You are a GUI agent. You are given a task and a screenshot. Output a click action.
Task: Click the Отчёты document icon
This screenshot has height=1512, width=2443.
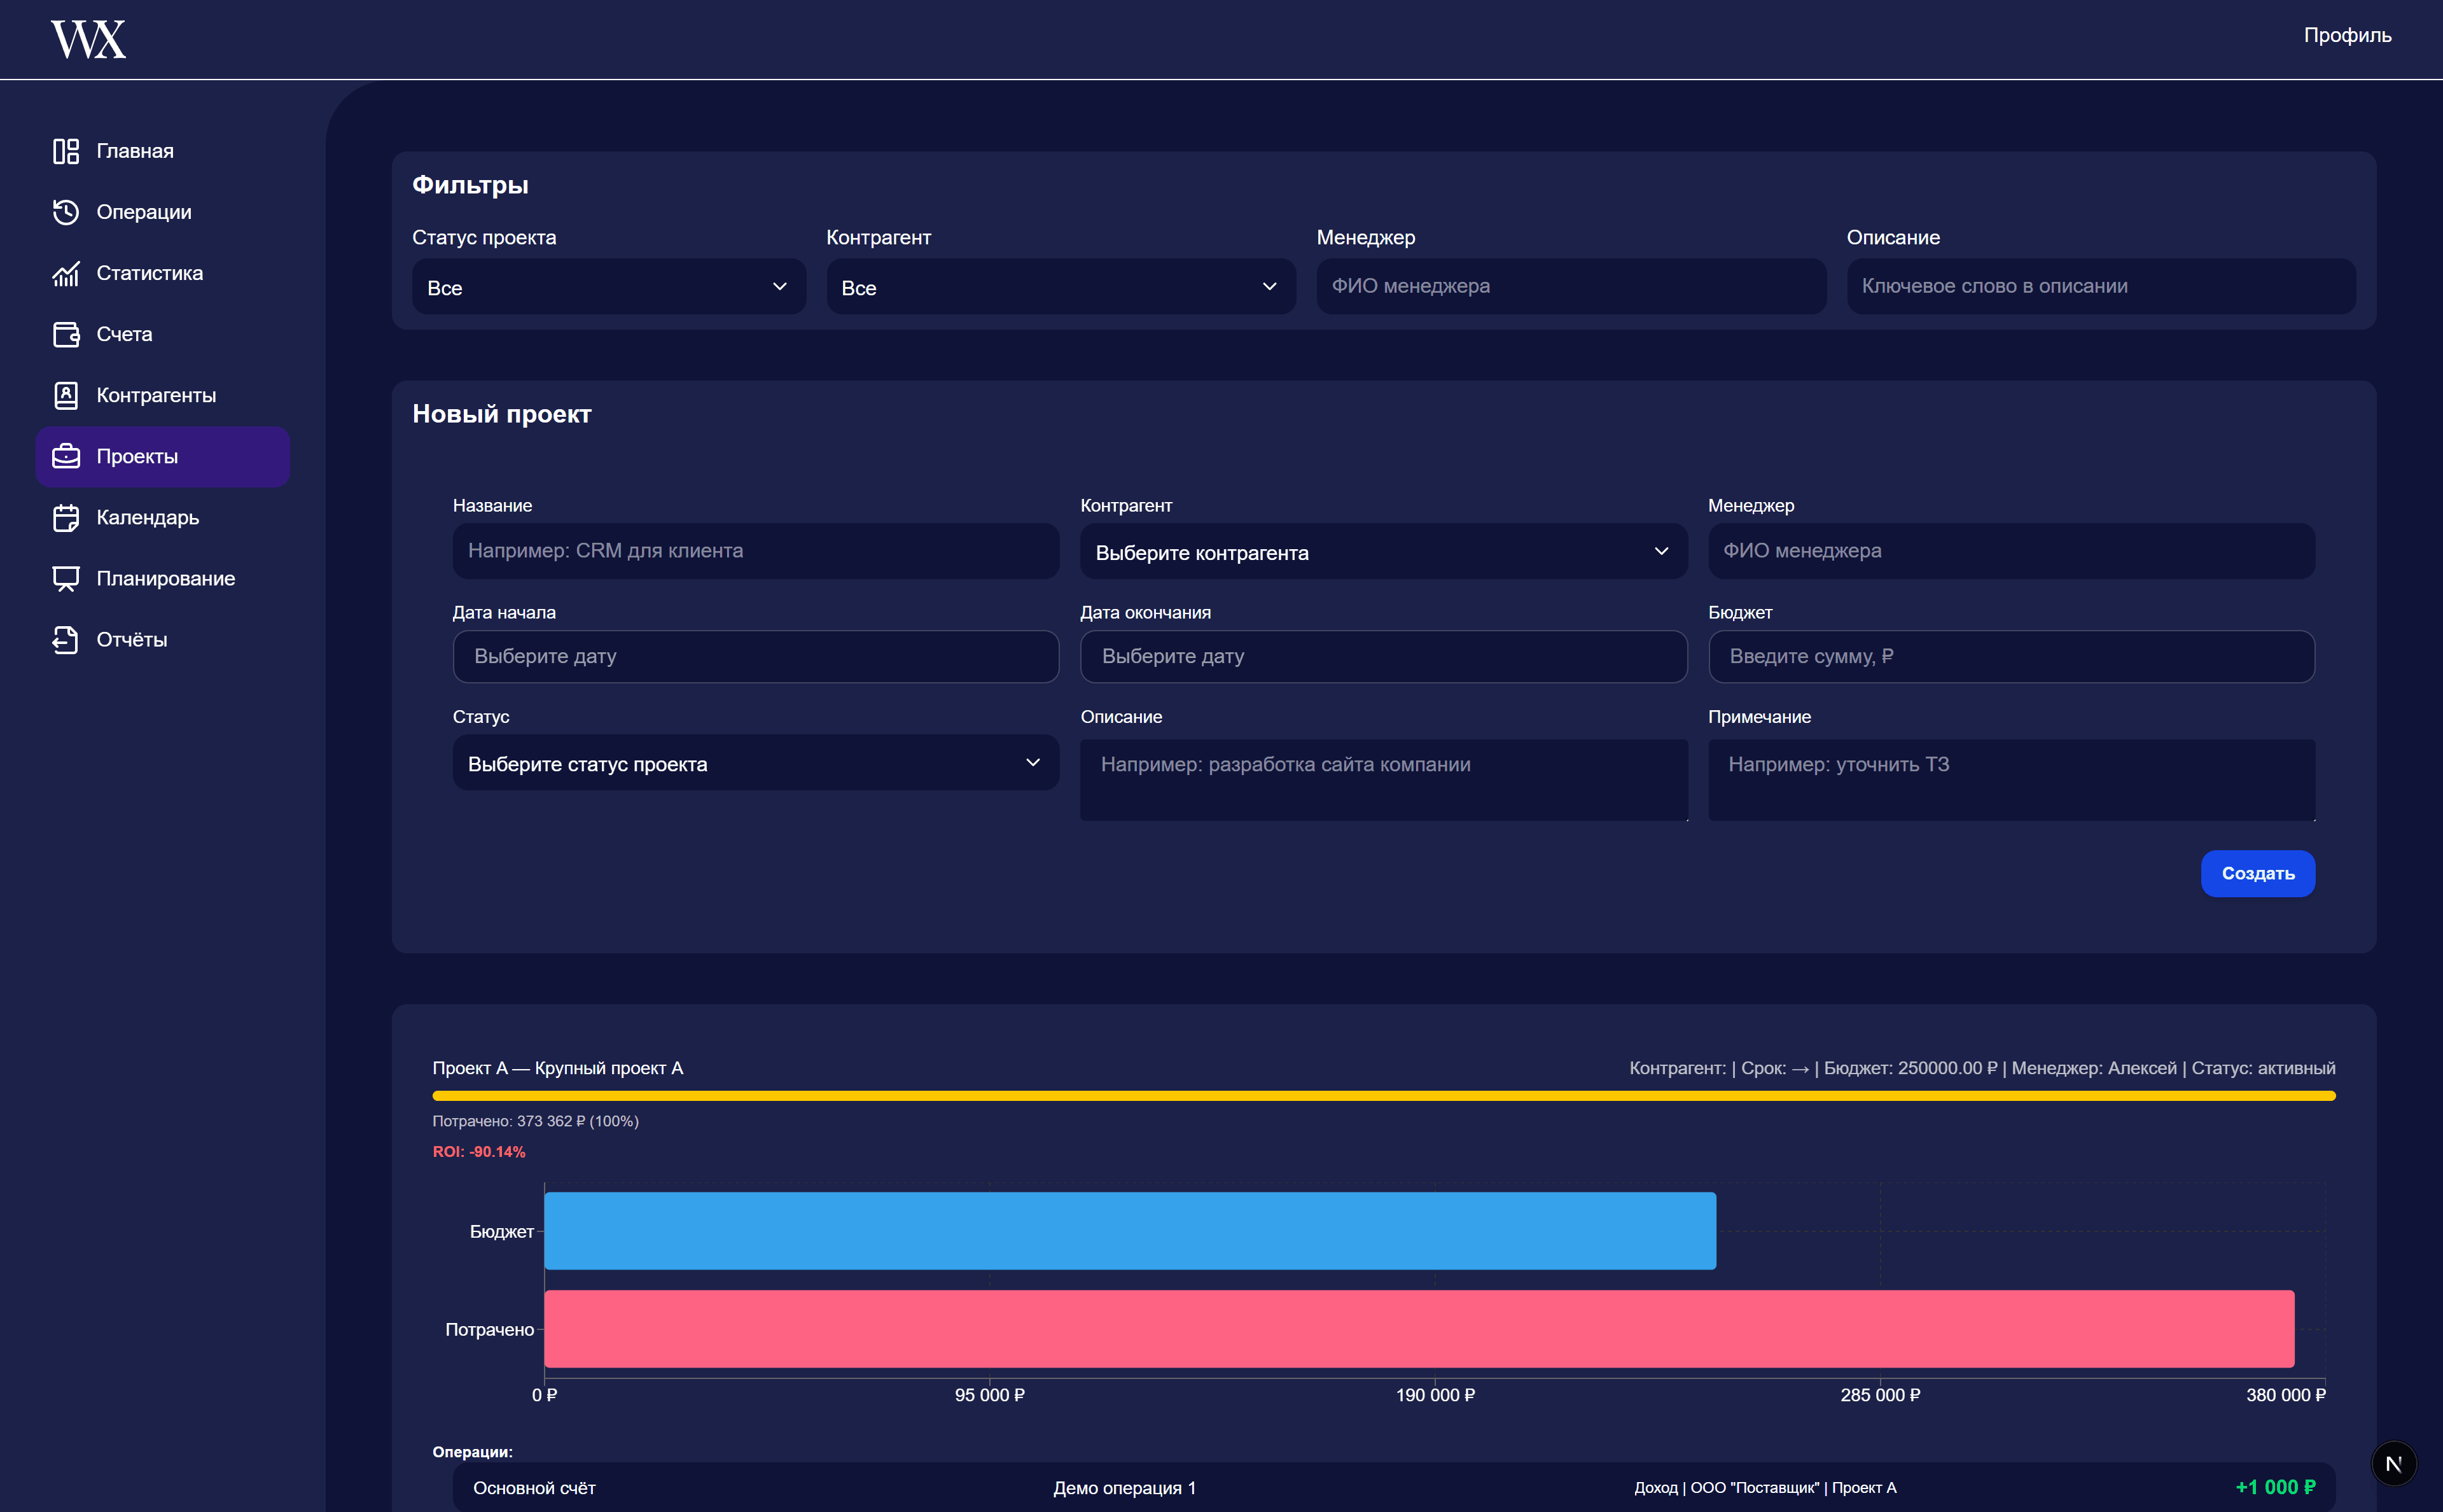pyautogui.click(x=66, y=639)
